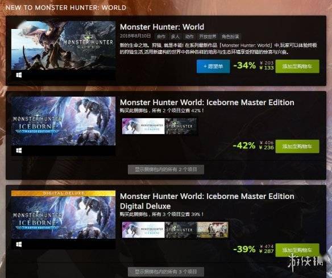Open Monster Hunter: World capsule image

point(63,45)
